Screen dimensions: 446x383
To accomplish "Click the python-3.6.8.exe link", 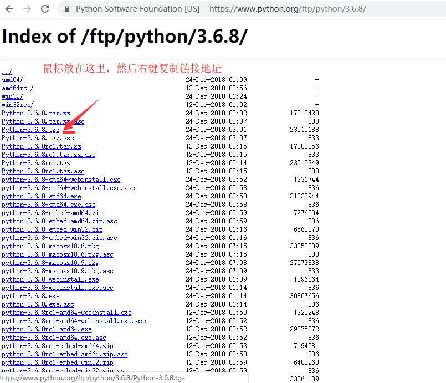I will (x=30, y=296).
